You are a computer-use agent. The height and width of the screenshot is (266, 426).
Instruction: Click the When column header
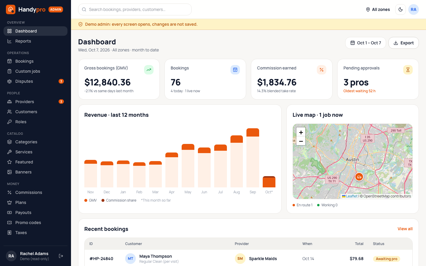click(x=307, y=244)
